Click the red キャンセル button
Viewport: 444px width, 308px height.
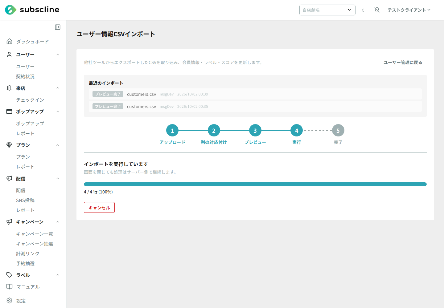pyautogui.click(x=99, y=208)
